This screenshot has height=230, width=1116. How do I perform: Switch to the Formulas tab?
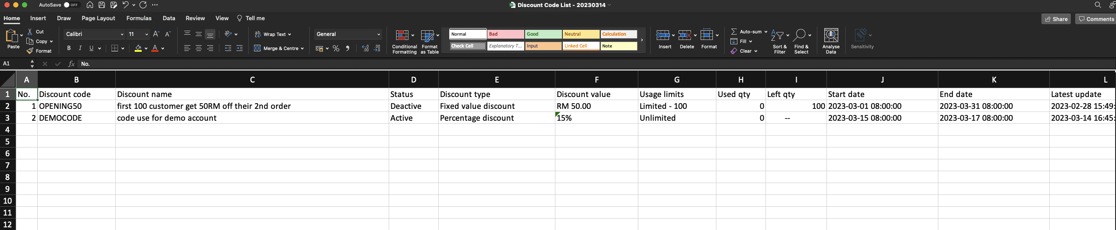tap(139, 18)
